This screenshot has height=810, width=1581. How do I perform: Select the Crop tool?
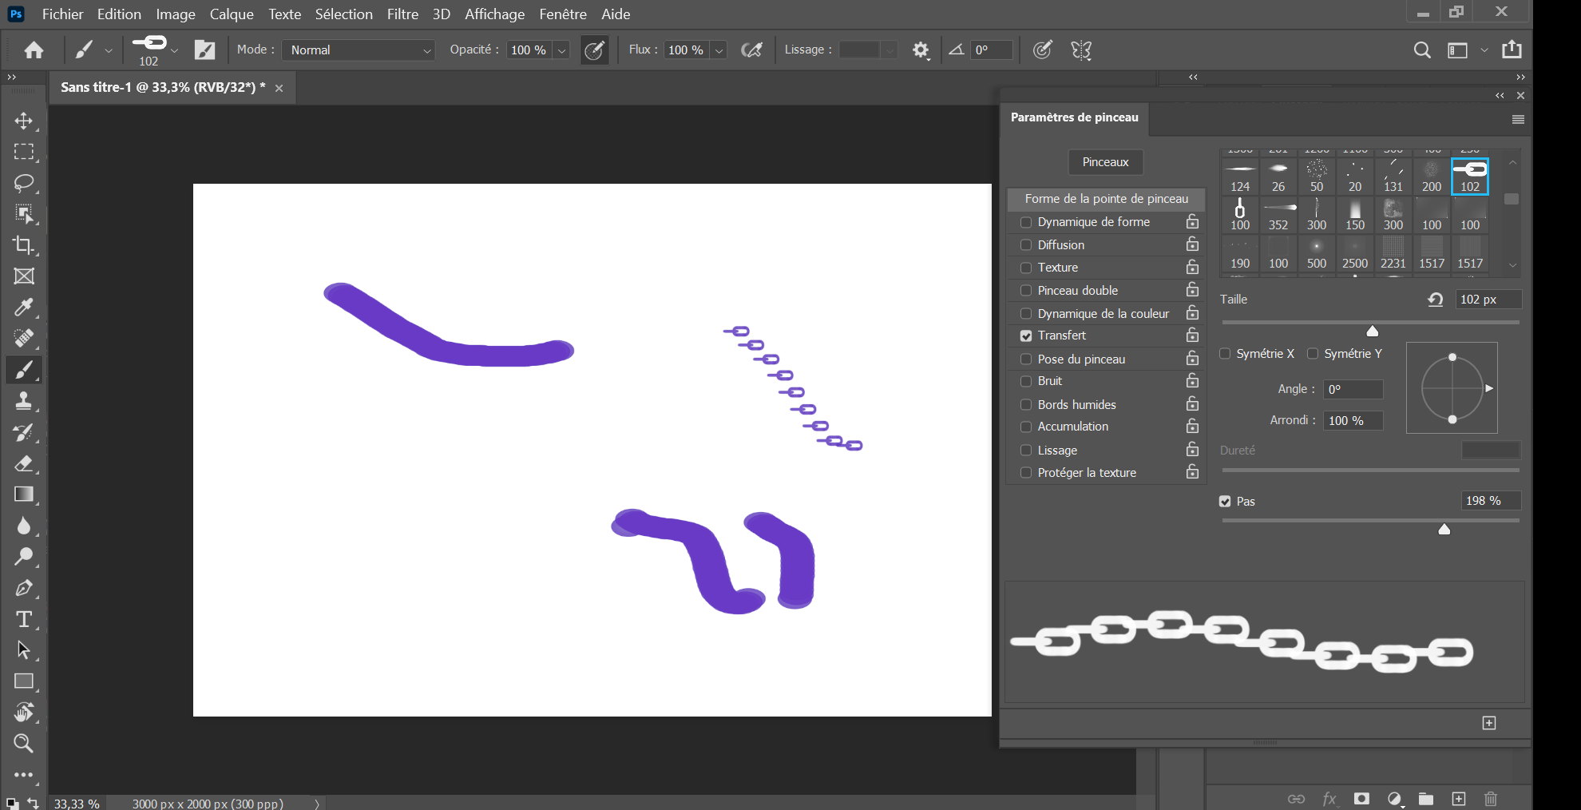click(24, 245)
